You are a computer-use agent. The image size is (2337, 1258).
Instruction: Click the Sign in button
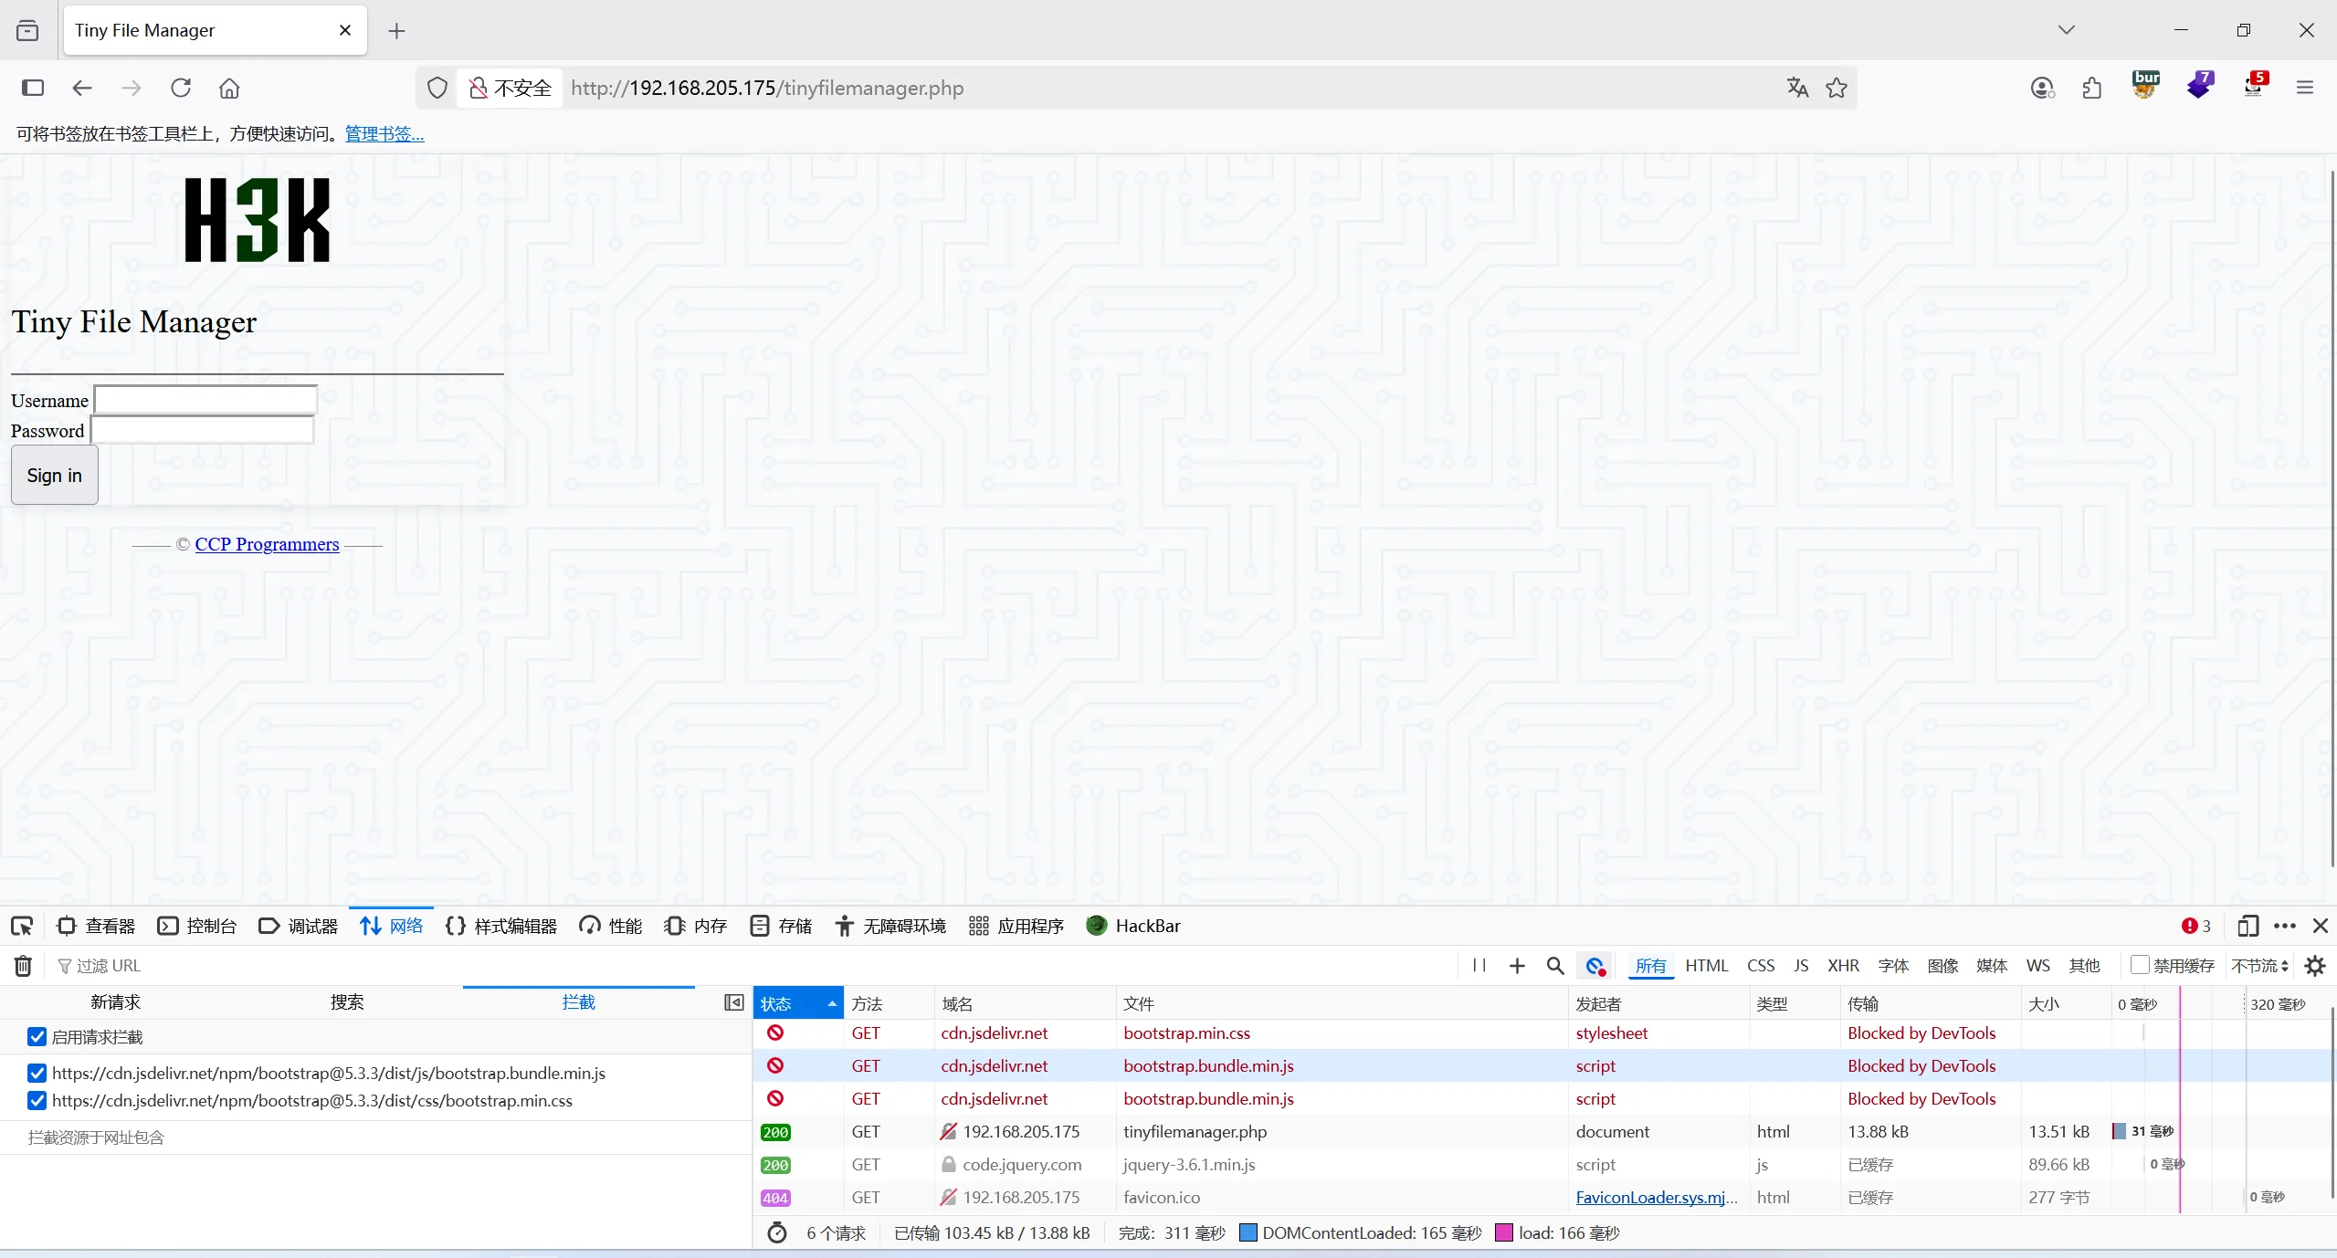click(x=54, y=475)
